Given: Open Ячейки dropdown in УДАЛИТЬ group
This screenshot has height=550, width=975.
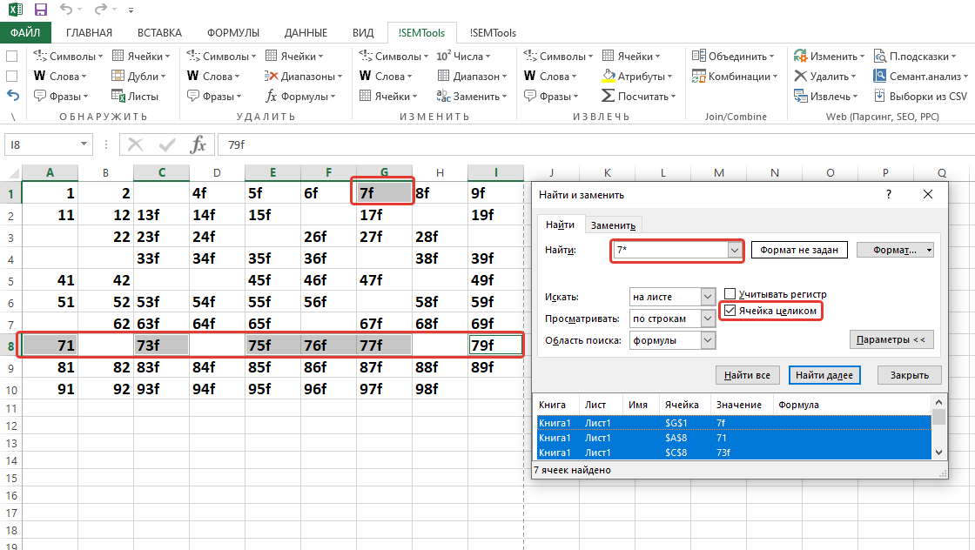Looking at the screenshot, I should click(294, 56).
